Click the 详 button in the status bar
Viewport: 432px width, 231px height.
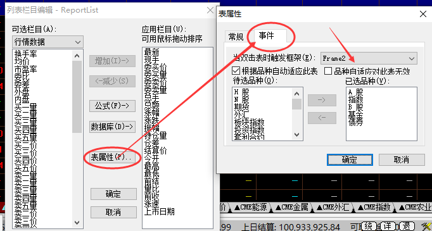pyautogui.click(x=388, y=227)
